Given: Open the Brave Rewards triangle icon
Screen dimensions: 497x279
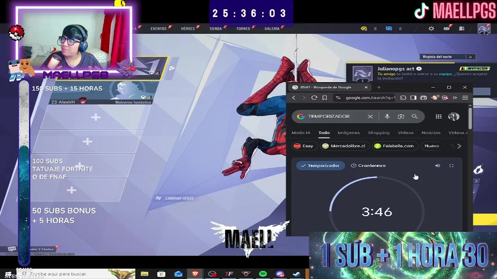Looking at the screenshot, I should pos(445,98).
